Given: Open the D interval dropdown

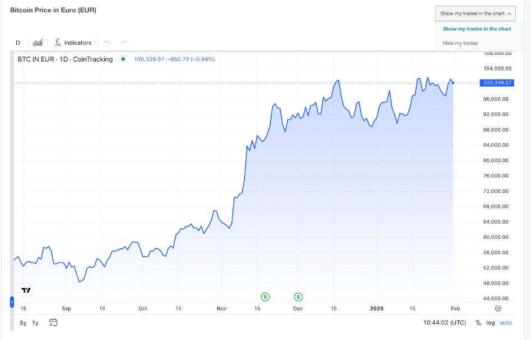Looking at the screenshot, I should coord(18,42).
